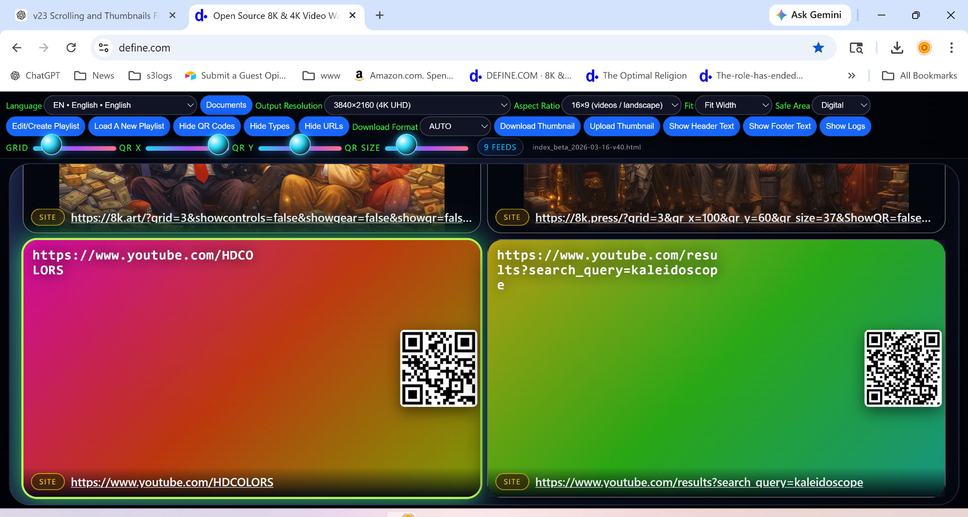Click the QR SIZE slider knob
Screen dimensions: 968x517
tap(406, 145)
